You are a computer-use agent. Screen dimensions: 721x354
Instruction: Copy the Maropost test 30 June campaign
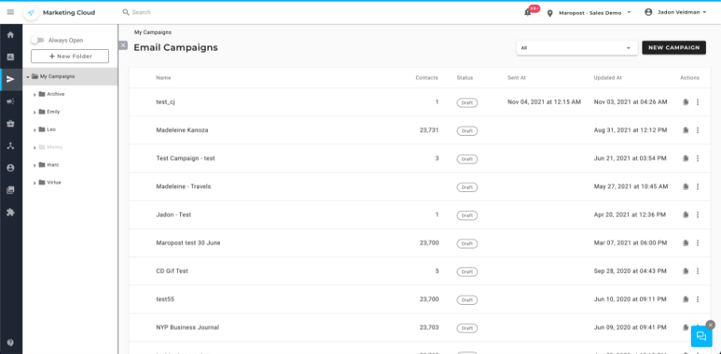(x=685, y=243)
